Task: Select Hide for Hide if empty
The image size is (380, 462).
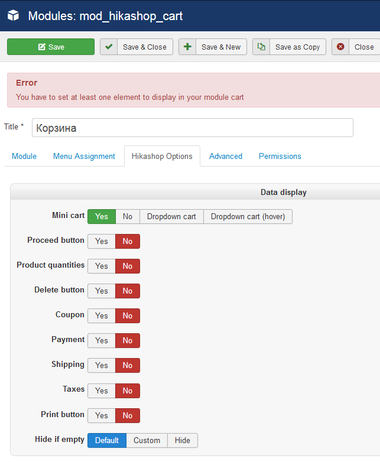Action: click(x=183, y=440)
